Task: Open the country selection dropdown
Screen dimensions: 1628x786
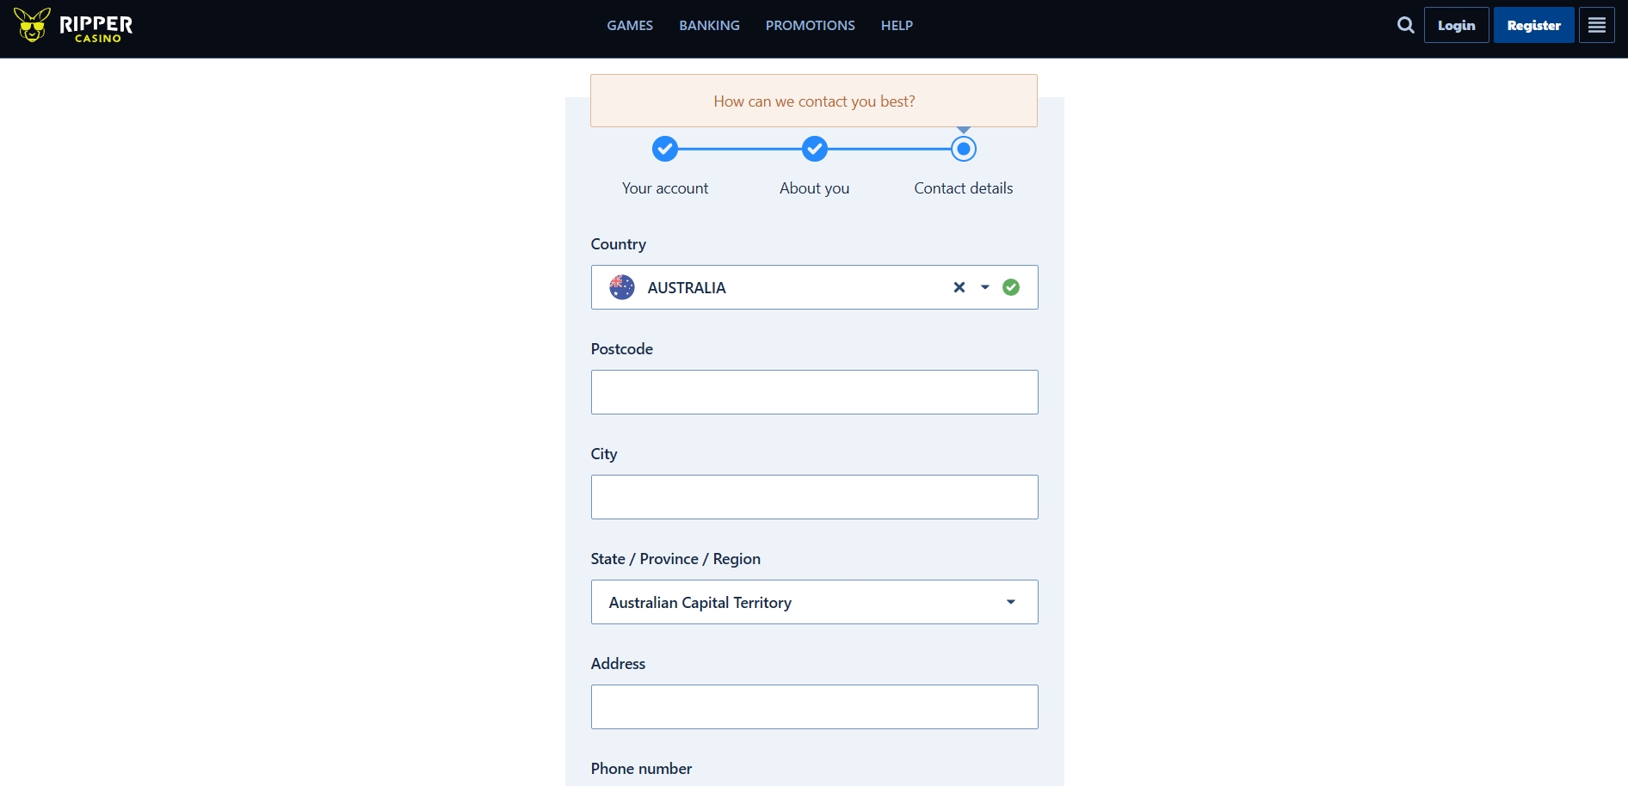Action: tap(984, 287)
